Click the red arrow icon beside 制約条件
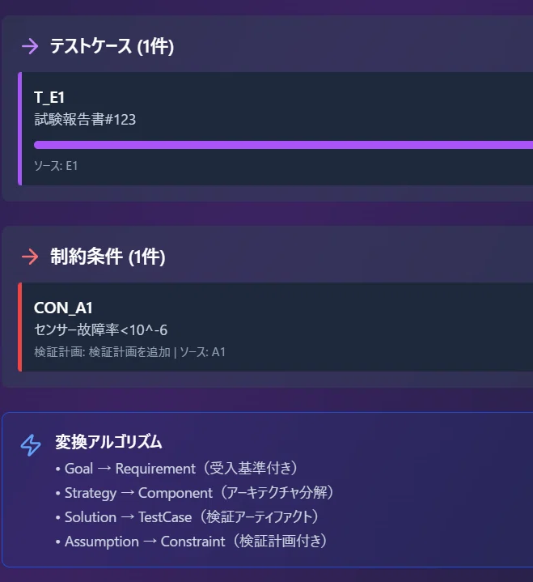Screen dimensions: 533x582 click(30, 257)
